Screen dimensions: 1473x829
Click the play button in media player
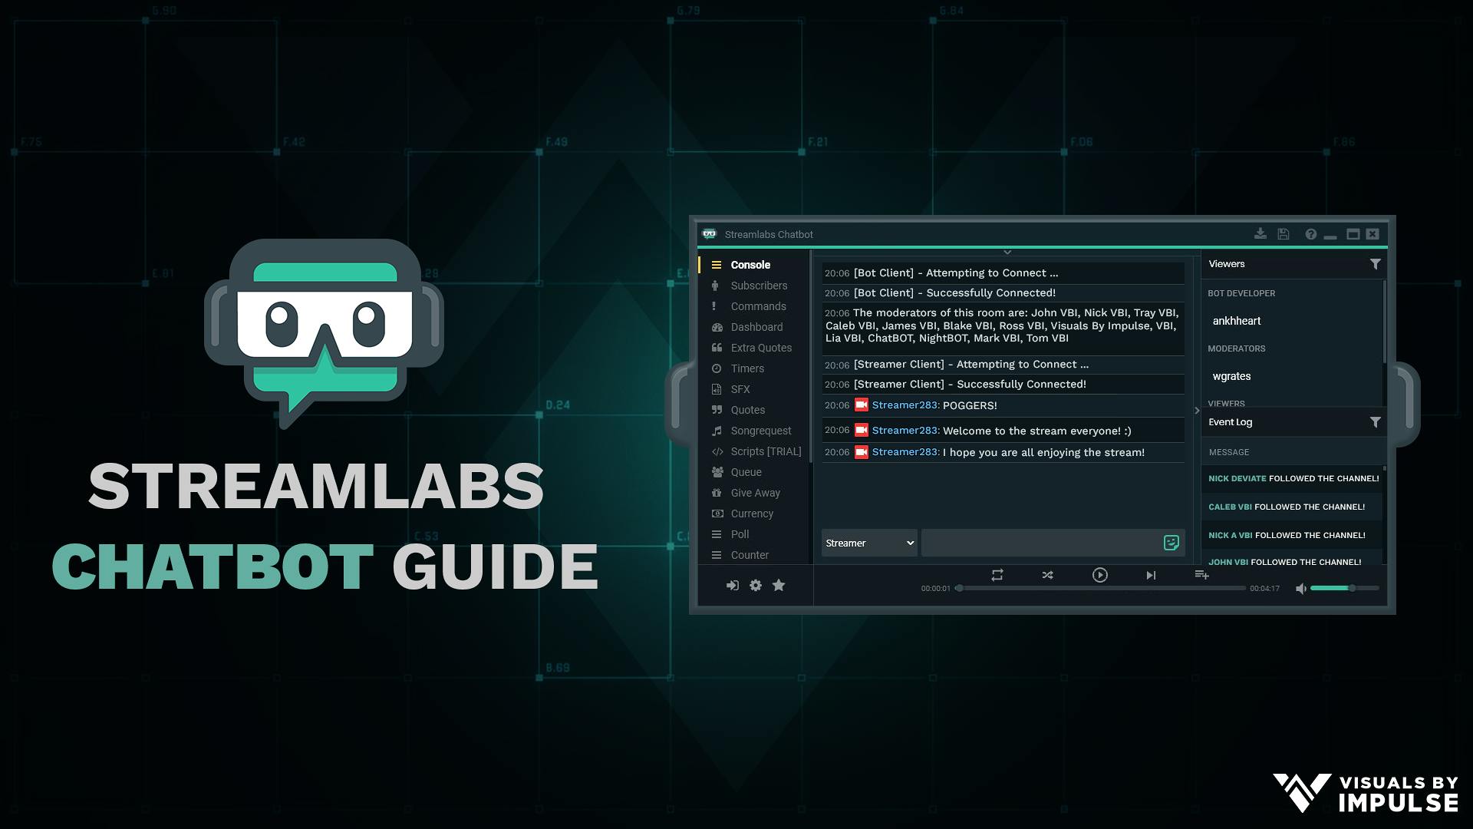pos(1099,574)
